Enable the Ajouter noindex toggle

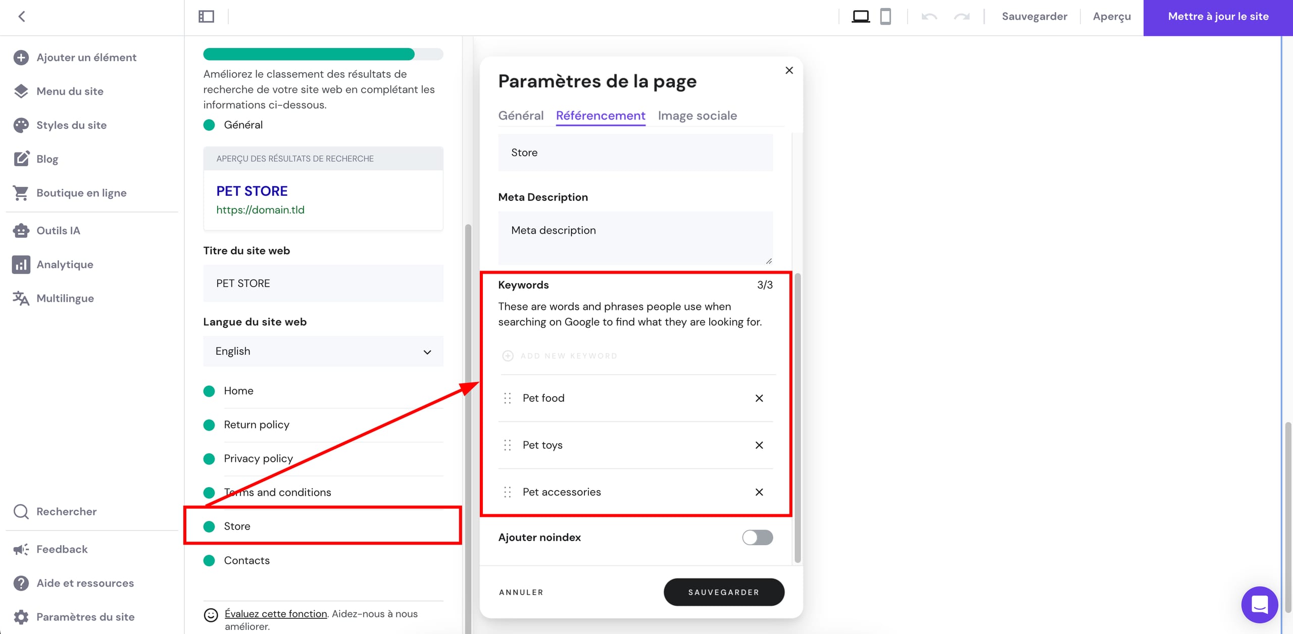pos(757,538)
